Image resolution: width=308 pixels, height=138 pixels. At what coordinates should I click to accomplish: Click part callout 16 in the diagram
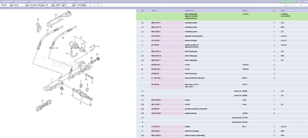pos(56,15)
